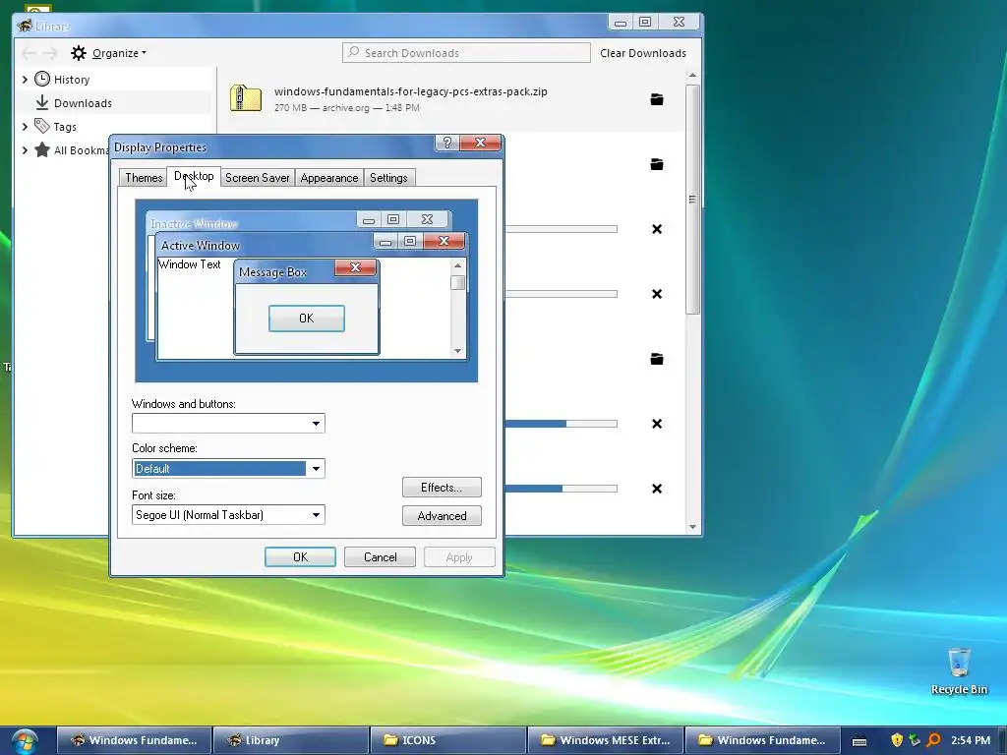Click progress bar of the seventh download
The width and height of the screenshot is (1007, 755).
(x=561, y=489)
